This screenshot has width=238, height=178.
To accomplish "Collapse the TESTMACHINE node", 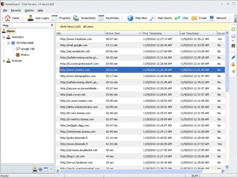I will coord(9,43).
